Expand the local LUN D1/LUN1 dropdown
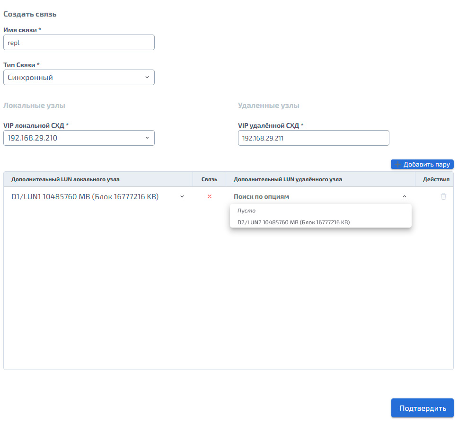The height and width of the screenshot is (423, 458). click(x=98, y=197)
